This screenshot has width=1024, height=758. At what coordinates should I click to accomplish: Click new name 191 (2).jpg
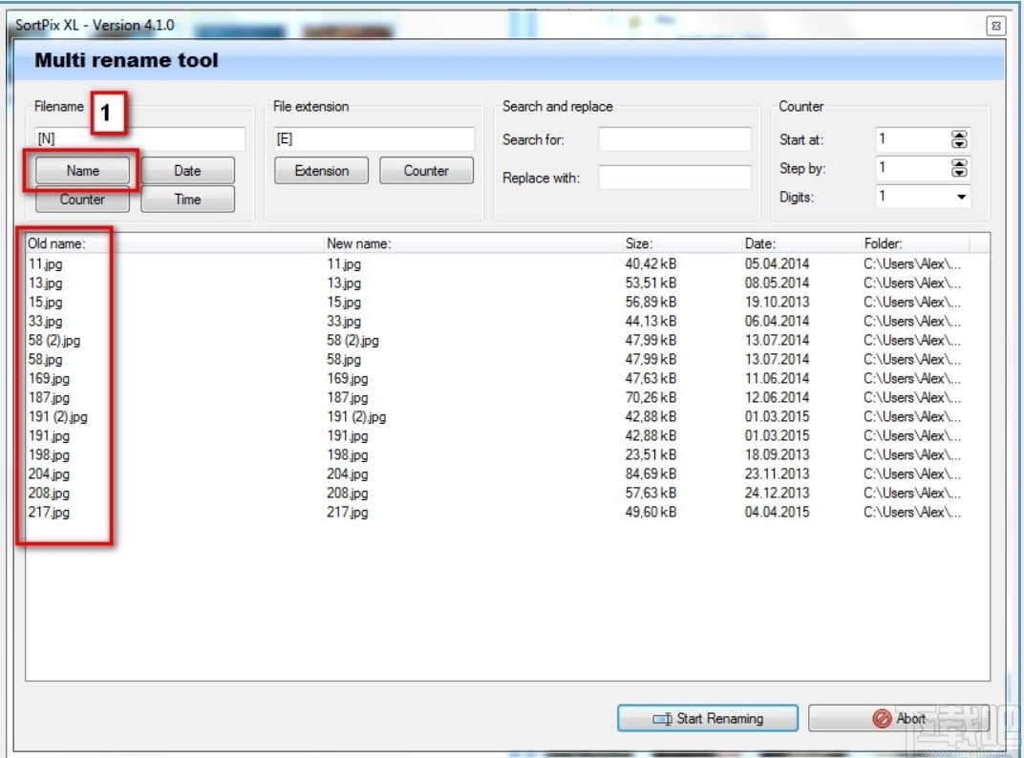point(356,416)
